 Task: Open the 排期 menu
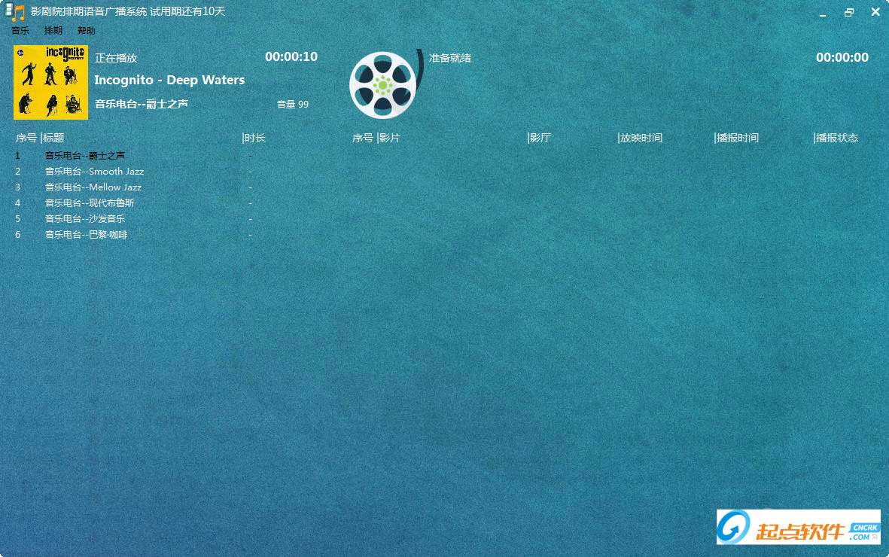point(53,31)
